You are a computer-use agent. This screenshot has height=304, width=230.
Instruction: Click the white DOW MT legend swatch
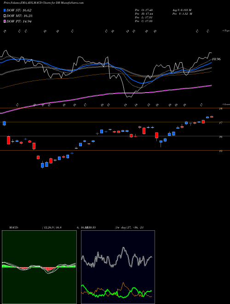pyautogui.click(x=5, y=16)
